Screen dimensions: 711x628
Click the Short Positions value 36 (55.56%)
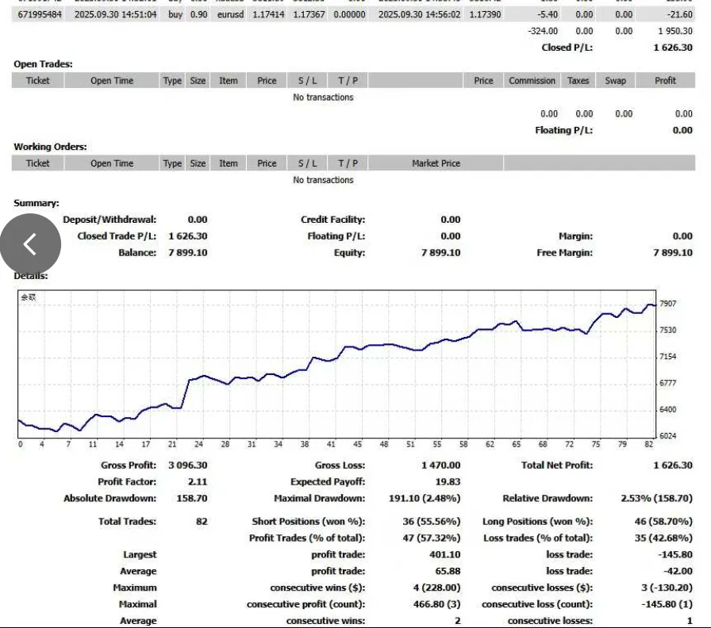tap(431, 522)
